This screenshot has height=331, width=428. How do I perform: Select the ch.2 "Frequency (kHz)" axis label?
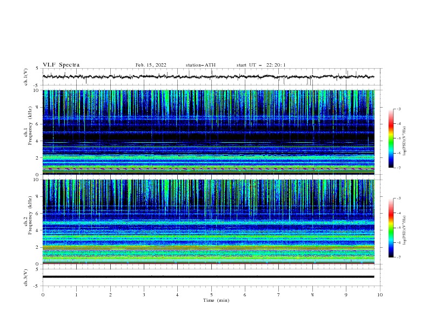coord(30,215)
